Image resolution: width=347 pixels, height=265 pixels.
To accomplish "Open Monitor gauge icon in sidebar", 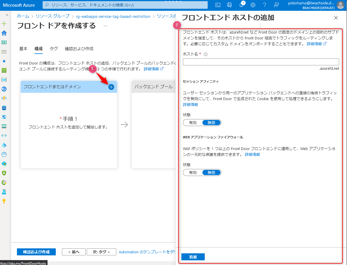I will (4, 154).
